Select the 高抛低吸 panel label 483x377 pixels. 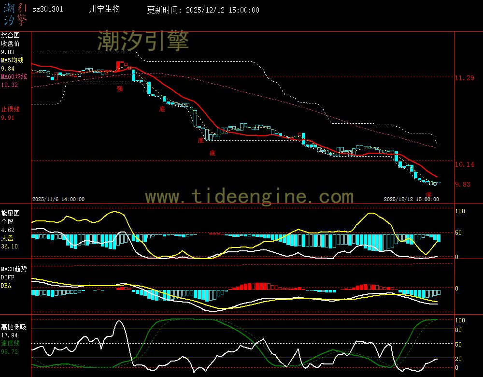point(14,327)
